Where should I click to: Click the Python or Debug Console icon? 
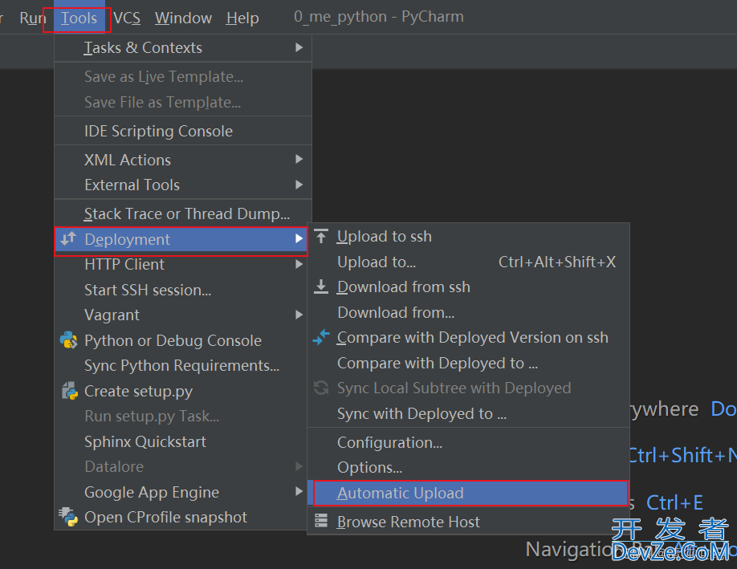[x=68, y=340]
